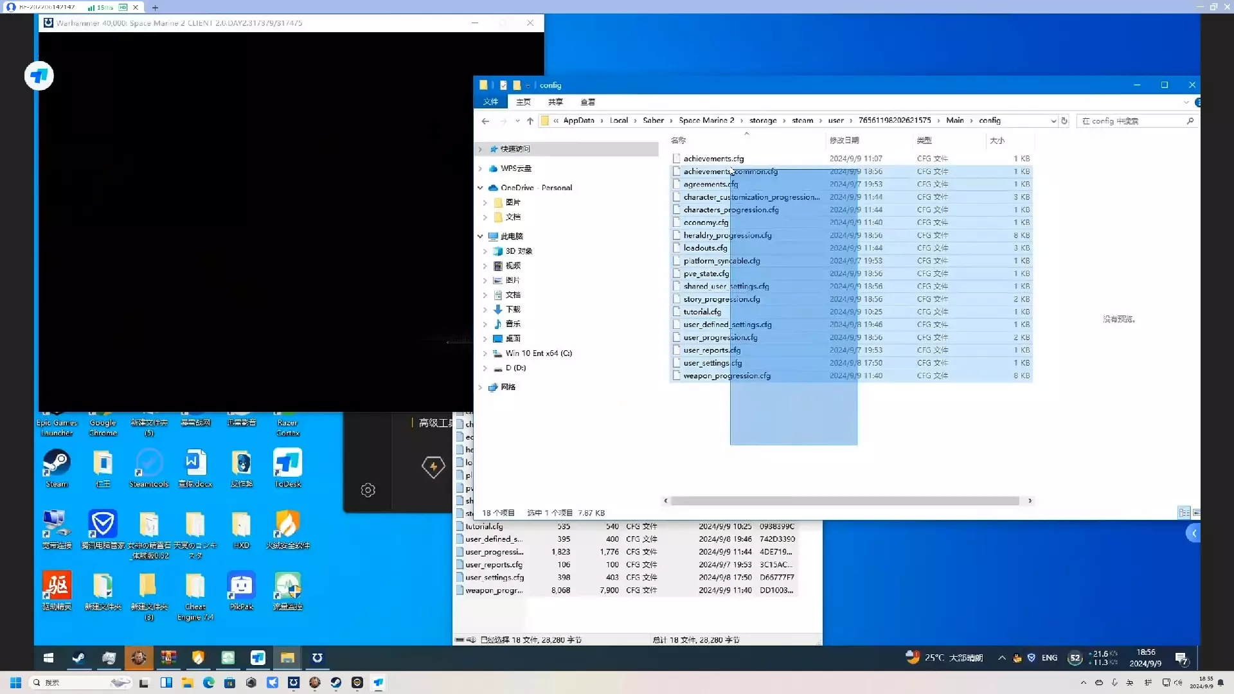
Task: Open the 文件 menu tab
Action: pos(490,102)
